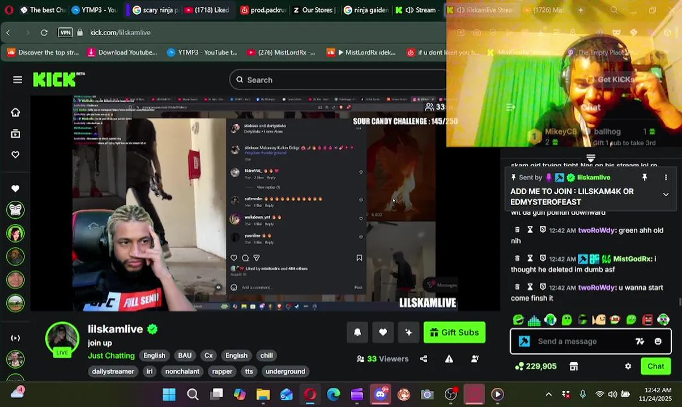Screen dimensions: 682x407
Task: Delete twoRoWdy's 'green ahh old' message
Action: coord(517,230)
